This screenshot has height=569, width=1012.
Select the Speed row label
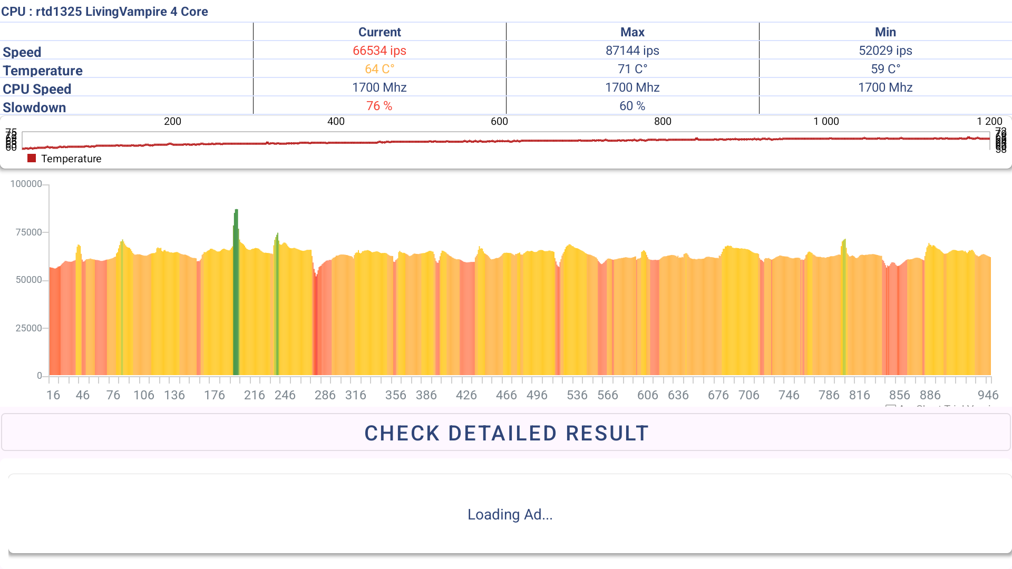coord(22,52)
